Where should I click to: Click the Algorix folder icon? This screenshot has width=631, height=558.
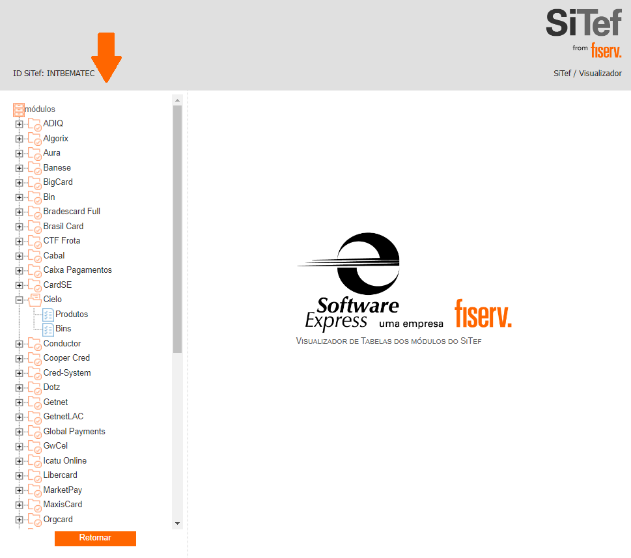(x=35, y=139)
